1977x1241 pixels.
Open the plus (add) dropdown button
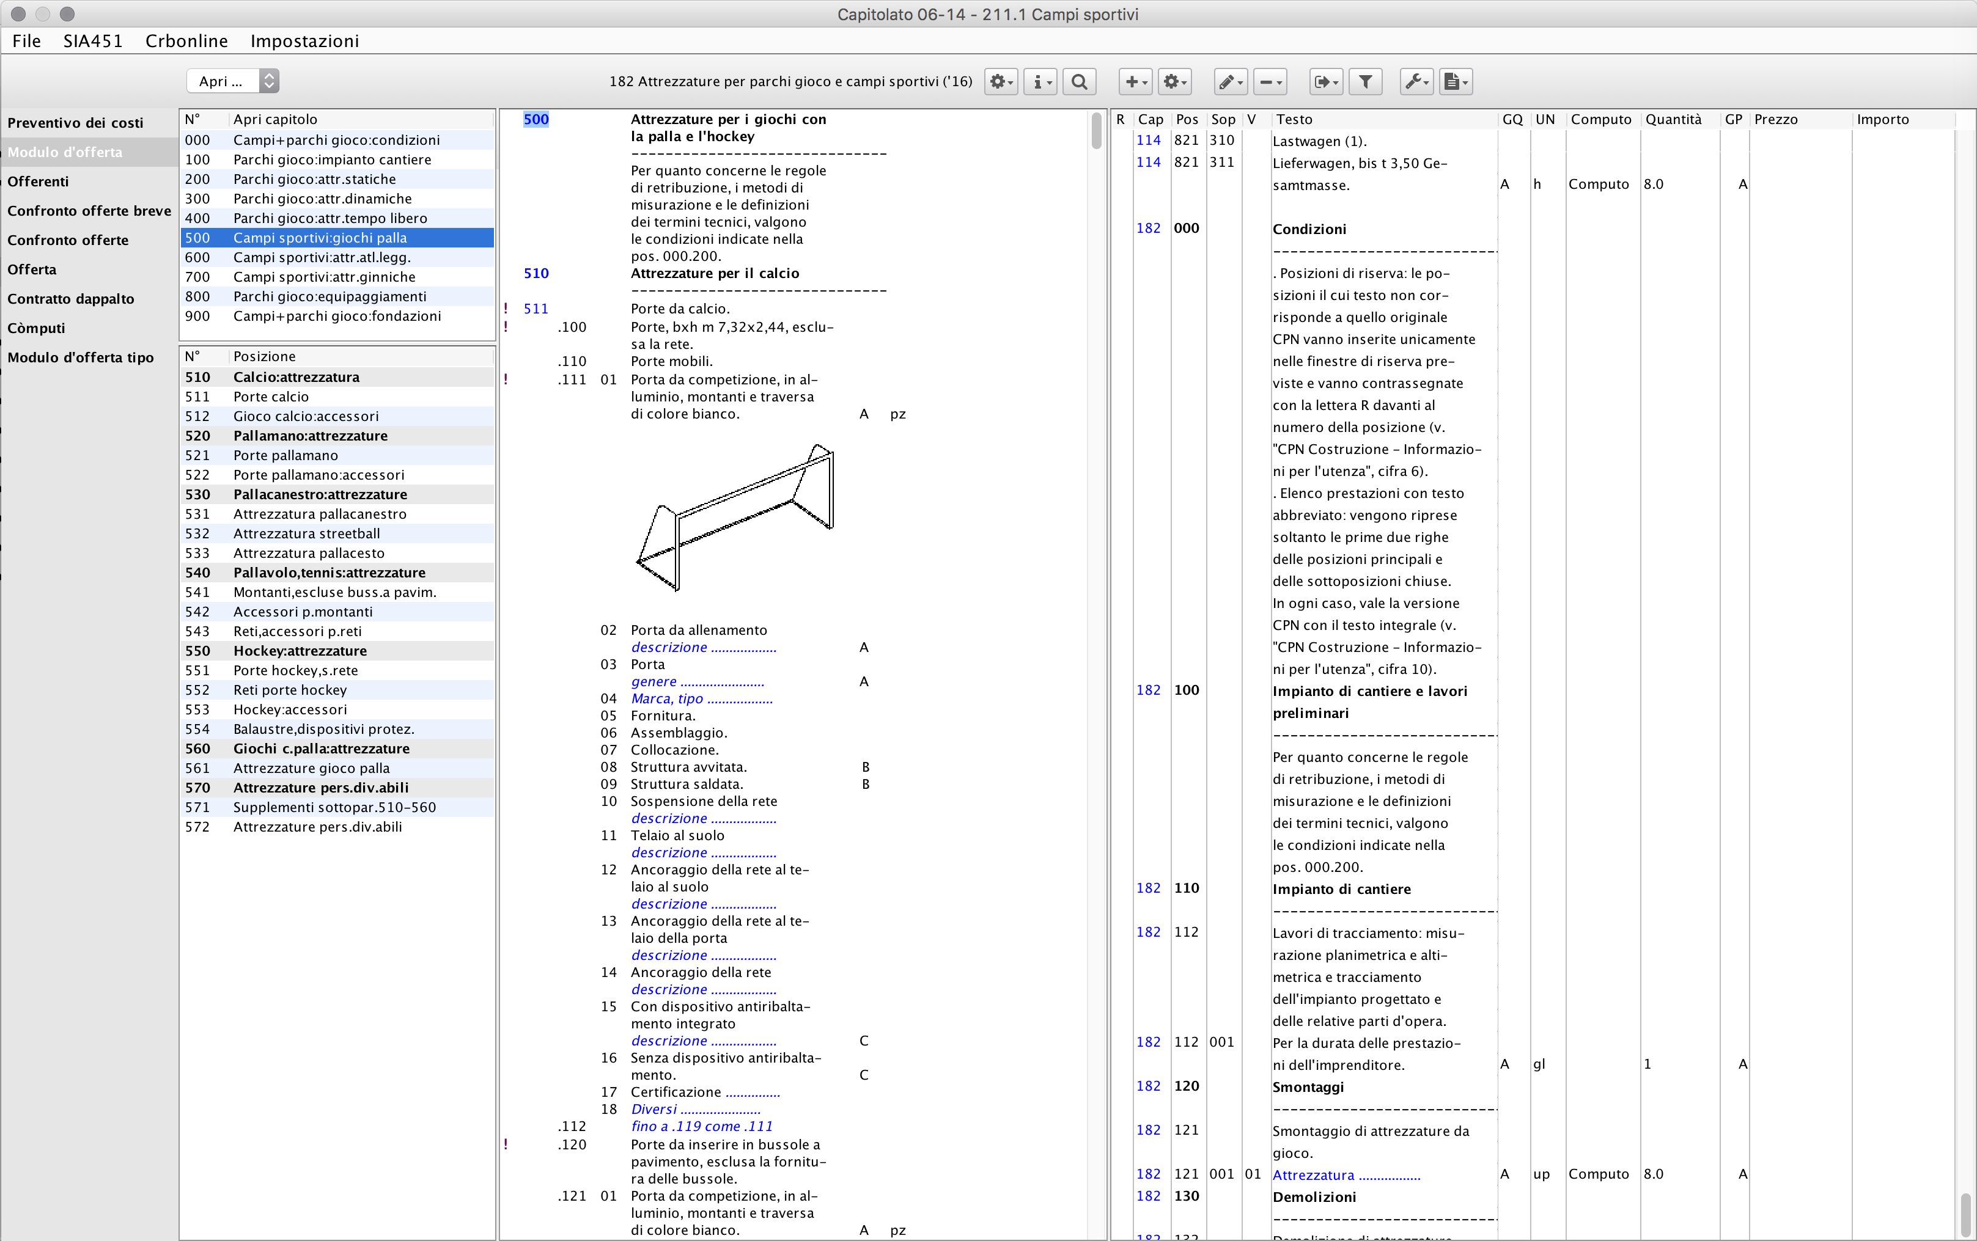pos(1135,81)
